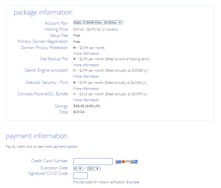The height and width of the screenshot is (188, 221).
Task: Open the CVV2 code Example link
Action: [x=132, y=182]
